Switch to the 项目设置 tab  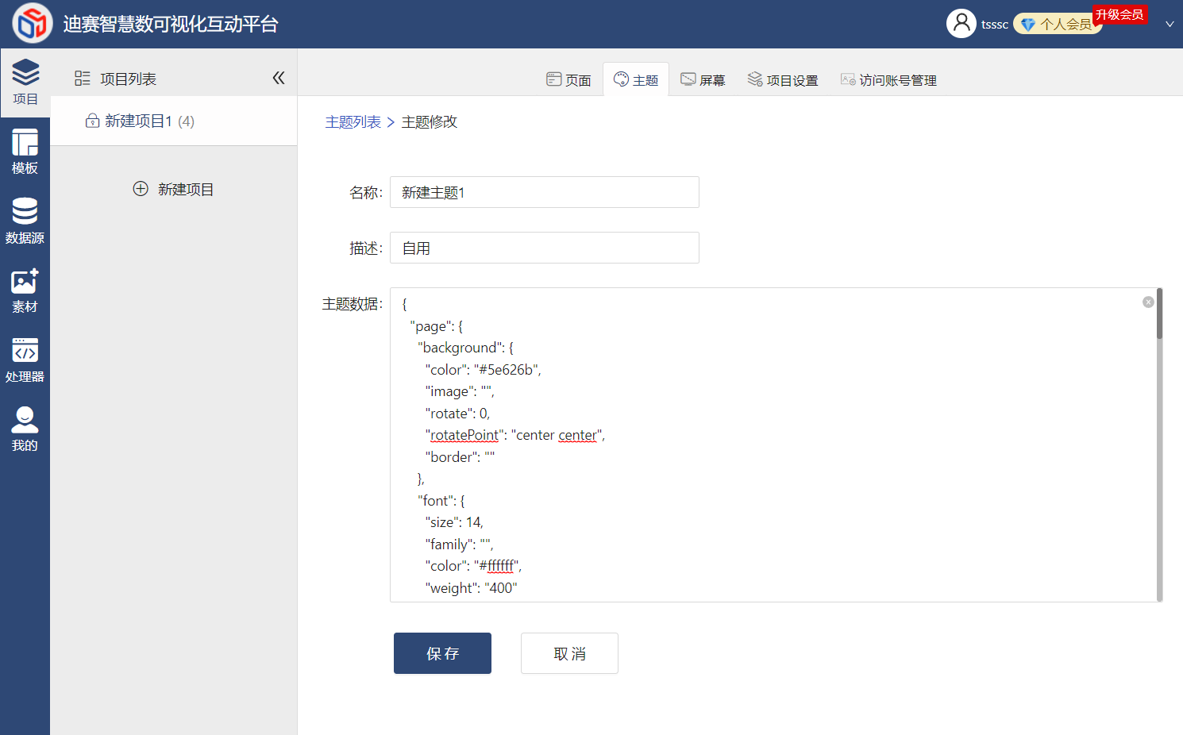pos(783,79)
